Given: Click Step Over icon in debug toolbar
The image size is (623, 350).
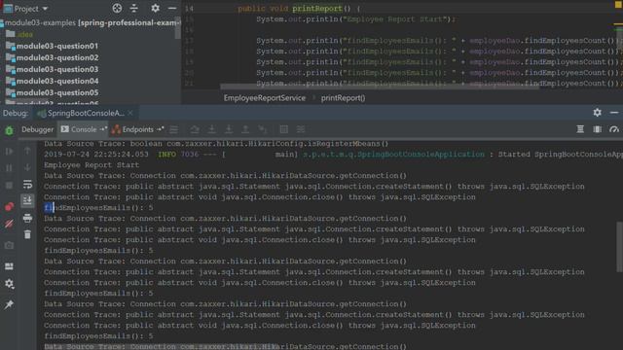Looking at the screenshot, I should [195, 129].
